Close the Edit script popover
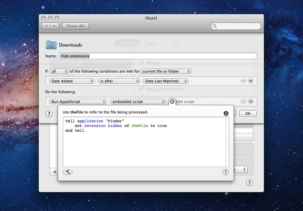 172,101
